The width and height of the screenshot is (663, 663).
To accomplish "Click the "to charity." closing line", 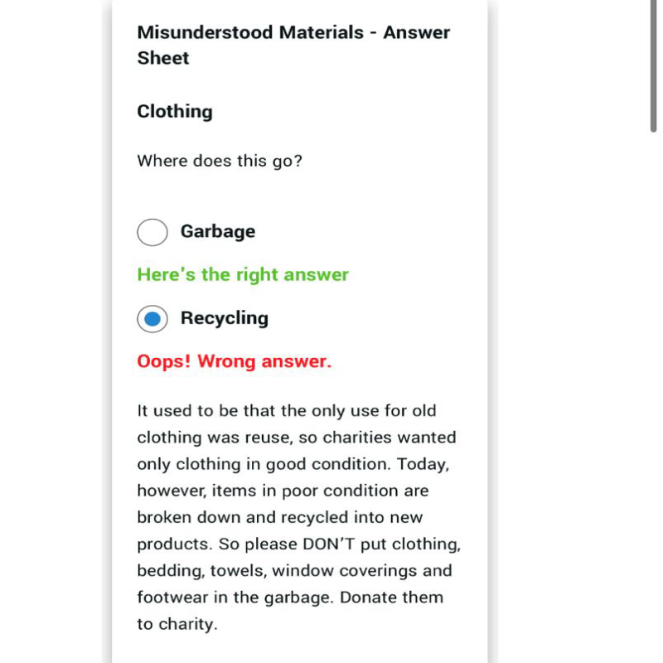I will tap(177, 624).
